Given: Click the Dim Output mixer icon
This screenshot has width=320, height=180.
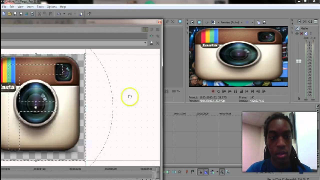Looking at the screenshot, I should point(310,22).
